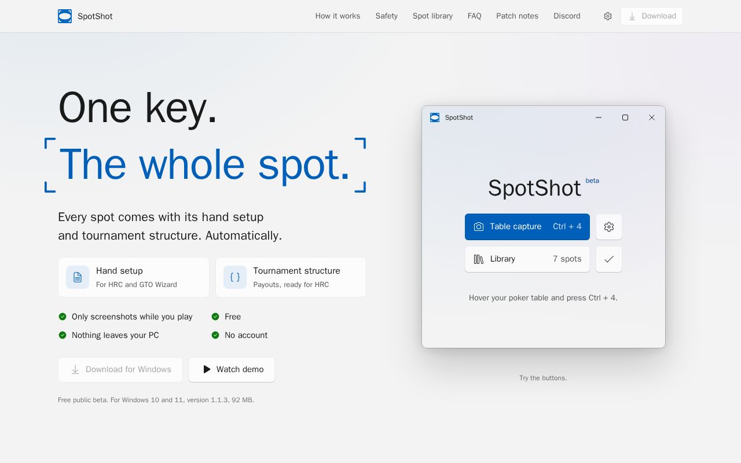The height and width of the screenshot is (463, 741).
Task: Click "Nothing leaves your PC" text
Action: pos(115,335)
